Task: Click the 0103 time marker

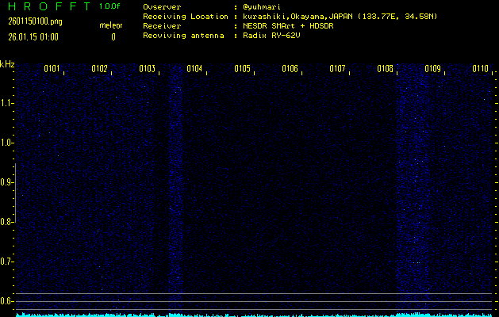Action: click(147, 69)
